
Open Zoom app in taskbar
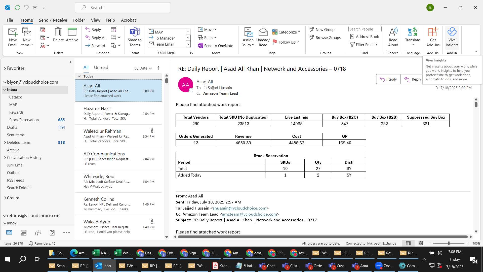[x=384, y=266]
